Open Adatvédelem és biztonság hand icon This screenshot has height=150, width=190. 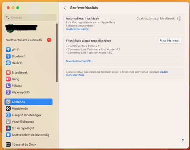pyautogui.click(x=8, y=135)
